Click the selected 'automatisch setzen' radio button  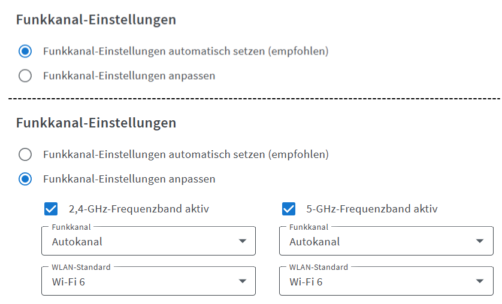25,51
